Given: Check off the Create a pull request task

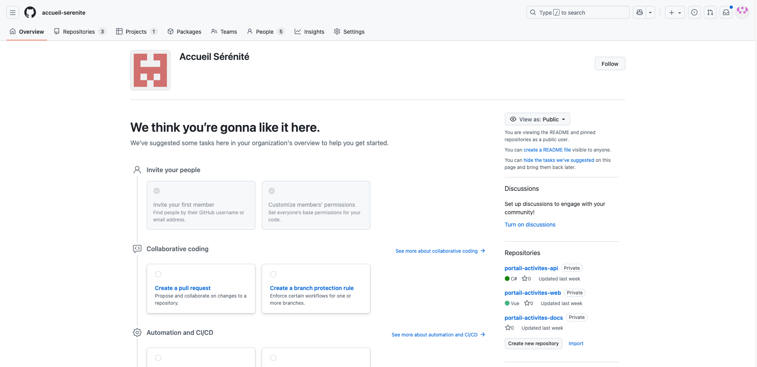Looking at the screenshot, I should [x=159, y=274].
